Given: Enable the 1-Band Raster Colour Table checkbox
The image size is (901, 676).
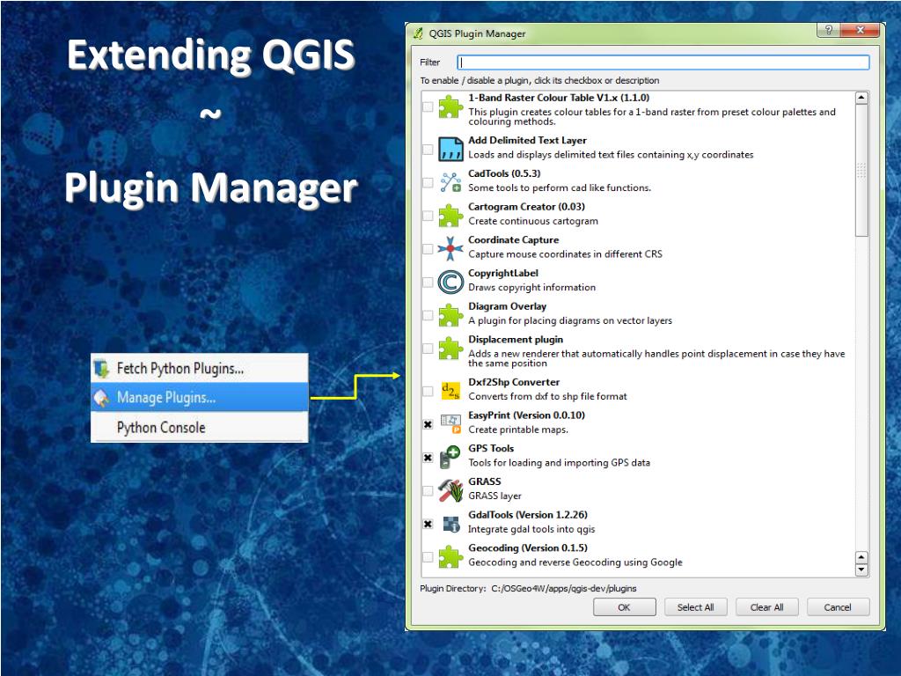Looking at the screenshot, I should pos(428,107).
